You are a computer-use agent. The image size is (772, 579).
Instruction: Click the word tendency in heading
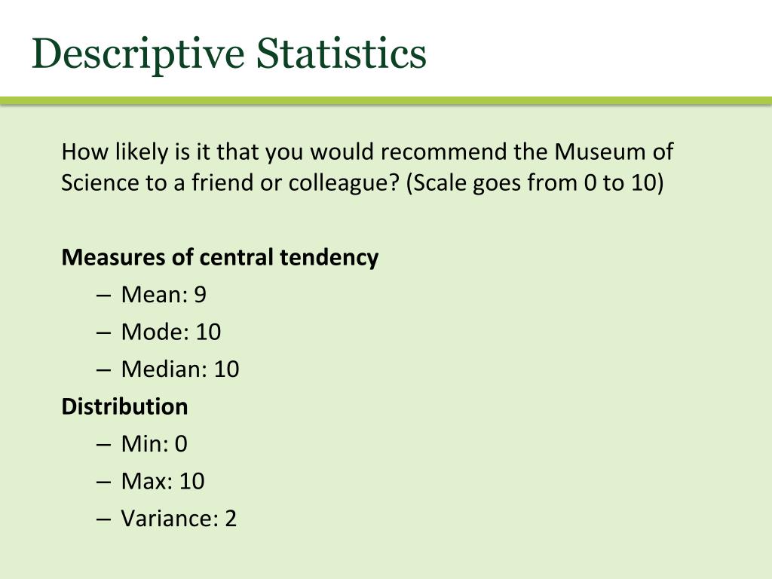(329, 258)
